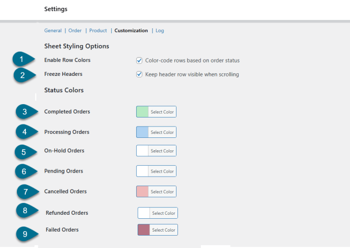Screen dimensions: 350x248
Task: Click the pink Cancelled Orders color swatch
Action: [x=142, y=191]
